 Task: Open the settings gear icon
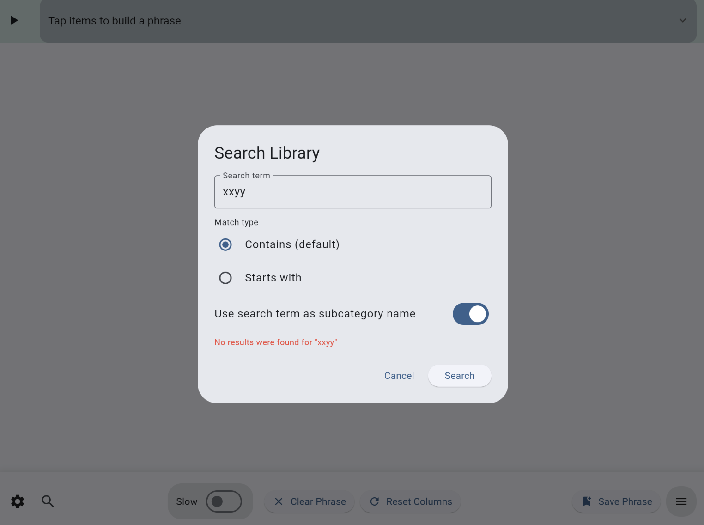click(18, 501)
